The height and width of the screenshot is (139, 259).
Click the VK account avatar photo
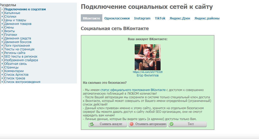coord(148,57)
